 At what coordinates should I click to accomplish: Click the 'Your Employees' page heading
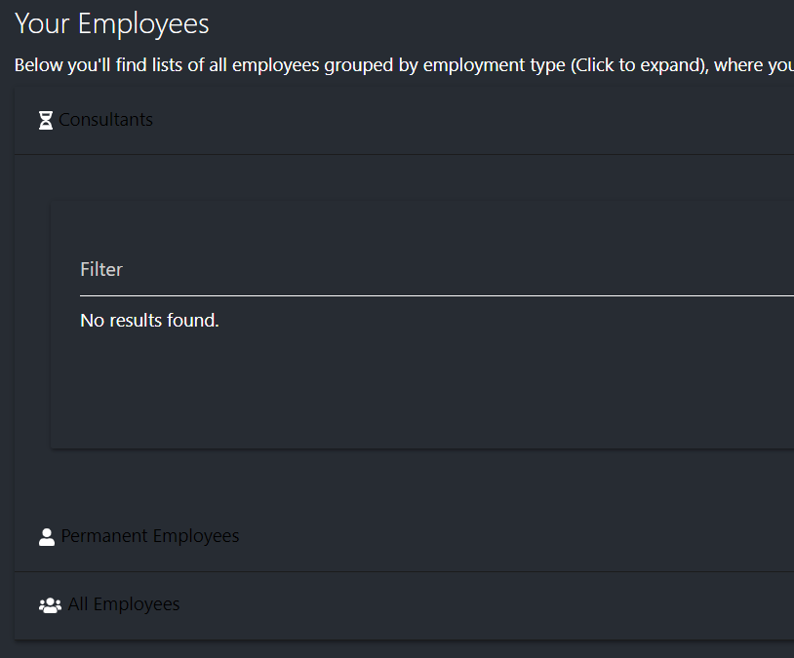[x=111, y=23]
